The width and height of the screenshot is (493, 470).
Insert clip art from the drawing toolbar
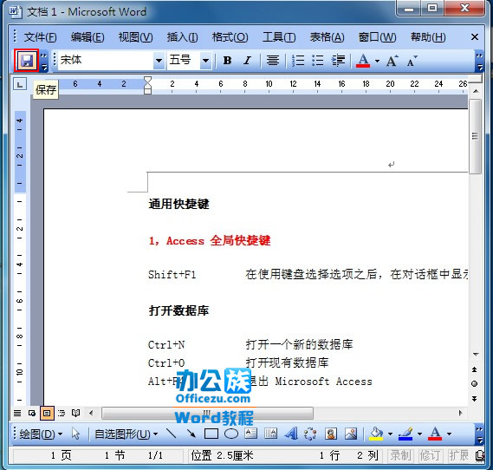331,434
